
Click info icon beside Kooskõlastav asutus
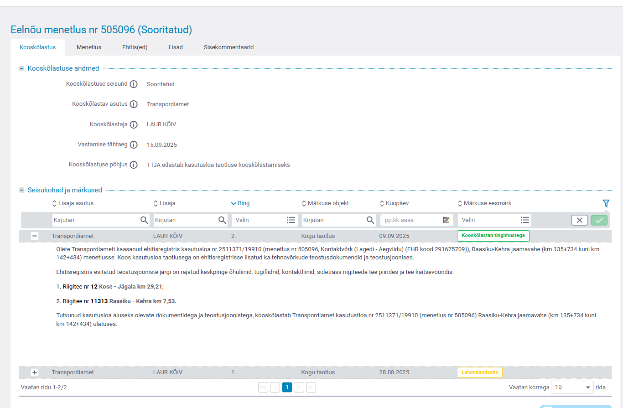click(134, 104)
